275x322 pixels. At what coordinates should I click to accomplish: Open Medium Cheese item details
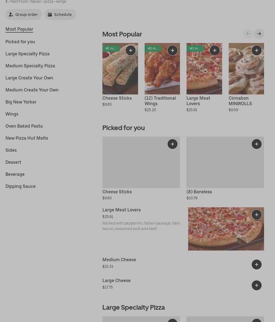click(119, 260)
